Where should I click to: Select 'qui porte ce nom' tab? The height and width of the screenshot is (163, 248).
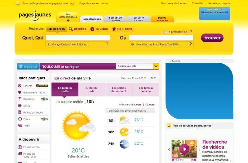click(x=139, y=19)
